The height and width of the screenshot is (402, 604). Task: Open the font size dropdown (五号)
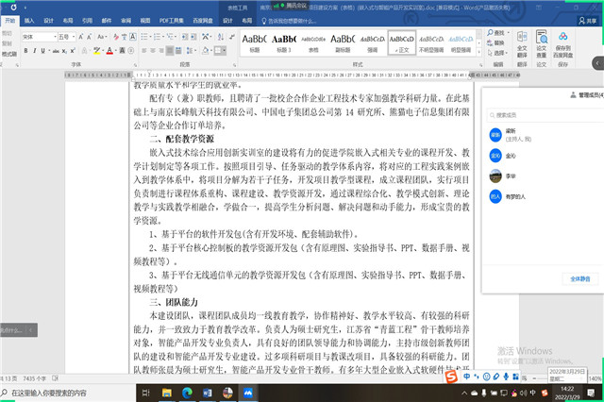point(71,36)
